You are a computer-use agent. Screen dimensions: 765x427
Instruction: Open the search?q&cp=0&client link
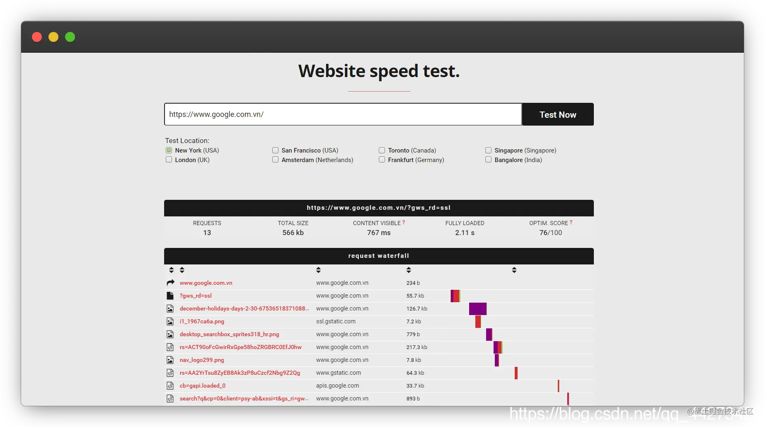tap(244, 398)
